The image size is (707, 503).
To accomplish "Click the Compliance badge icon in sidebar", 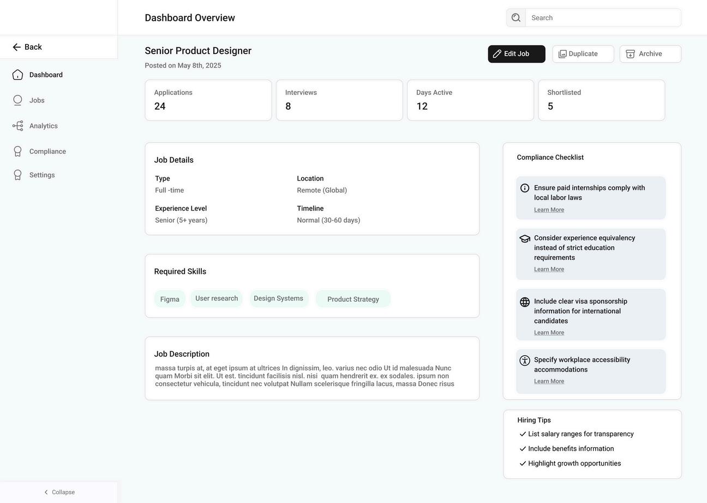I will [x=17, y=152].
